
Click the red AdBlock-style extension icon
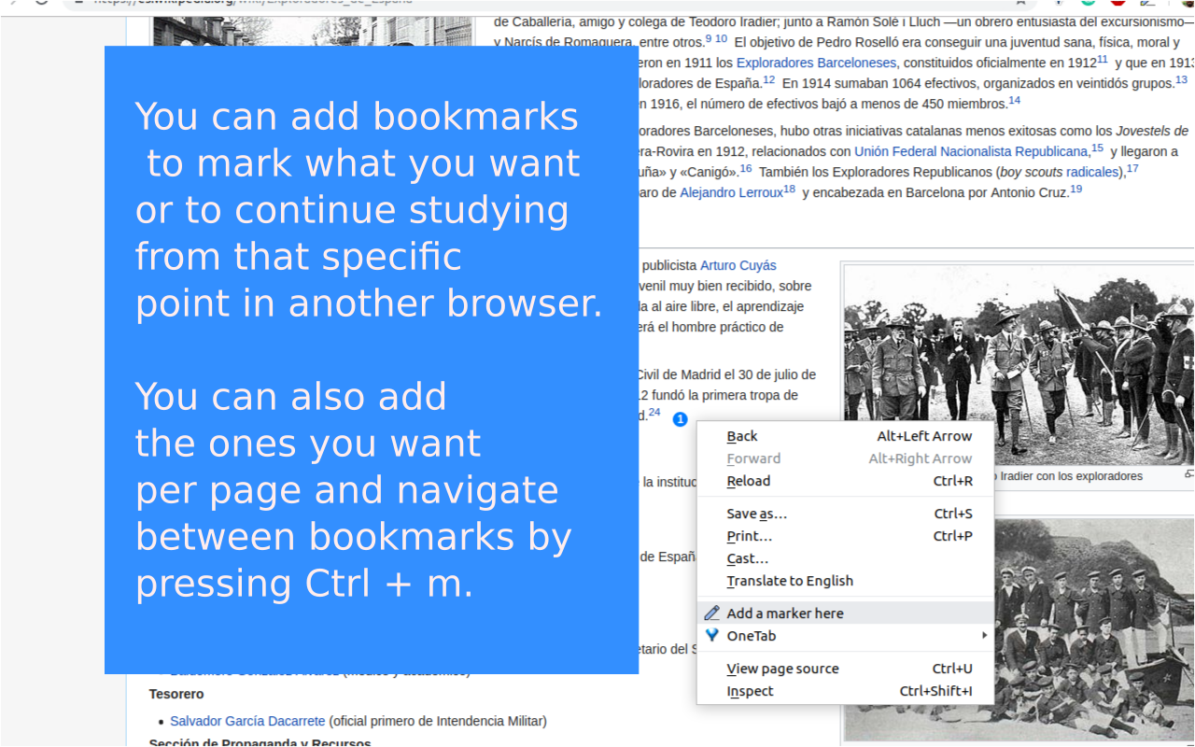point(1119,4)
